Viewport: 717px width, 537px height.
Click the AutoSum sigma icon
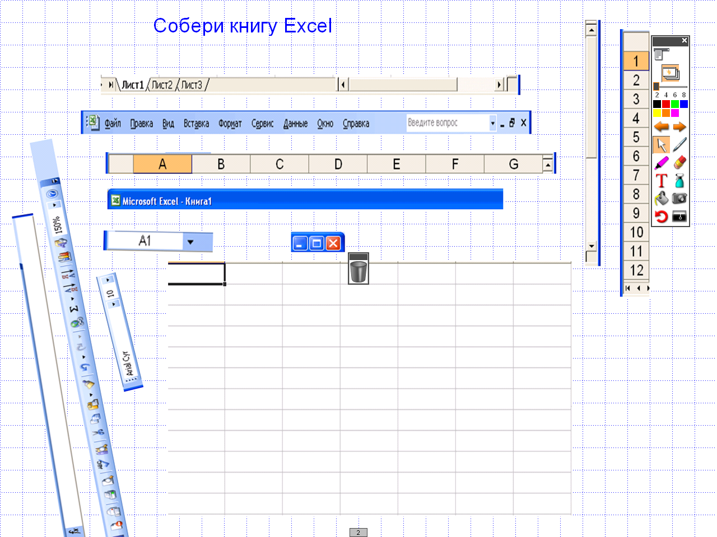click(x=73, y=308)
